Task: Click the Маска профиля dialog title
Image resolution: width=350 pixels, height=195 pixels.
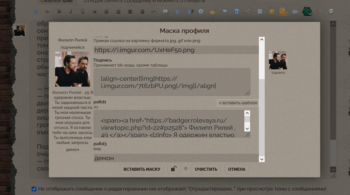Action: (x=184, y=31)
